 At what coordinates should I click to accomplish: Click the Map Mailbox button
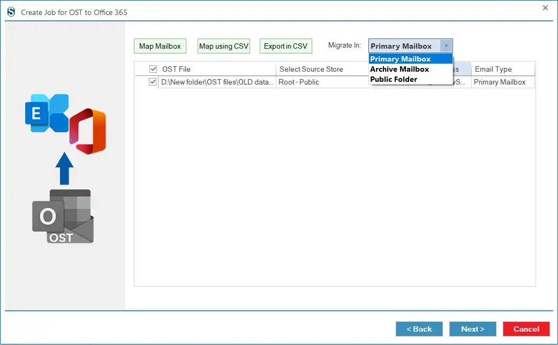pos(160,46)
